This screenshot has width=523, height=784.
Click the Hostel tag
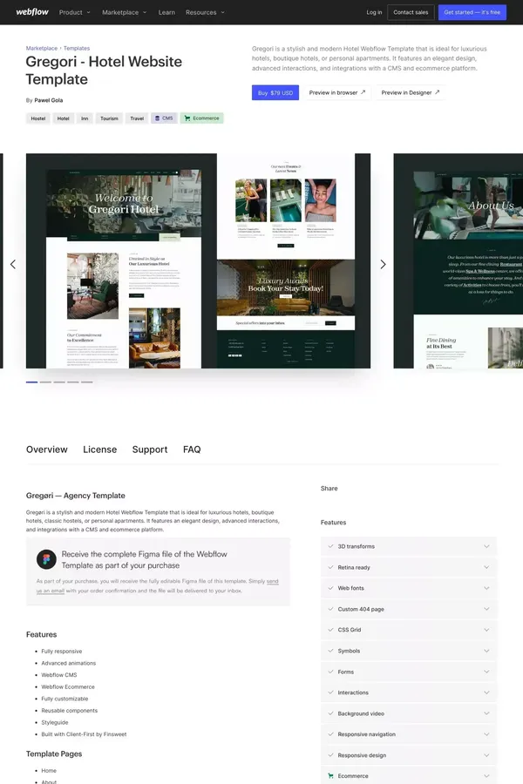coord(38,118)
